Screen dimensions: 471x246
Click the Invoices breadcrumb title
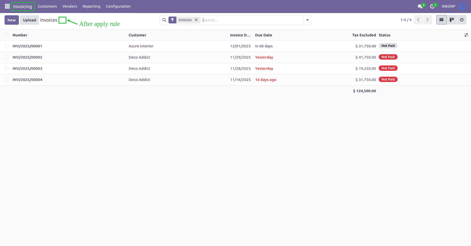point(49,20)
